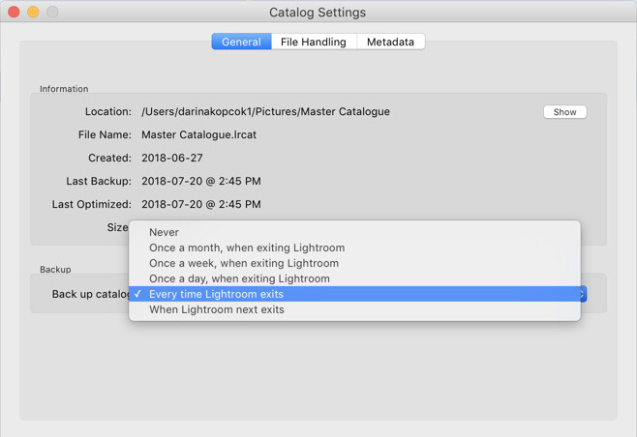Click the Catalog Settings title bar

[x=318, y=13]
